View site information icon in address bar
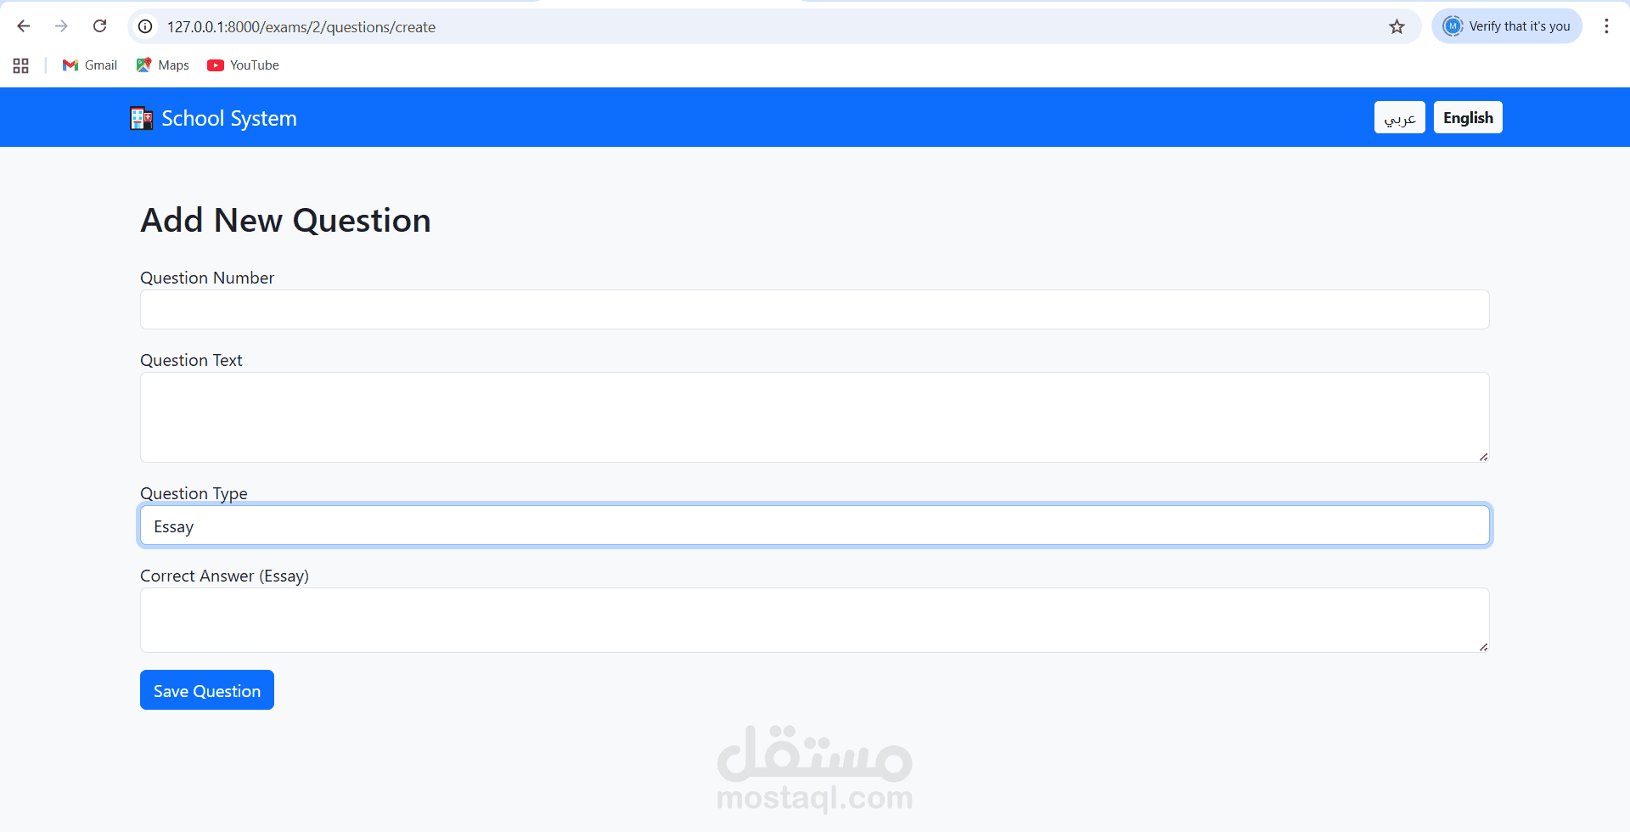The height and width of the screenshot is (832, 1630). pos(146,26)
